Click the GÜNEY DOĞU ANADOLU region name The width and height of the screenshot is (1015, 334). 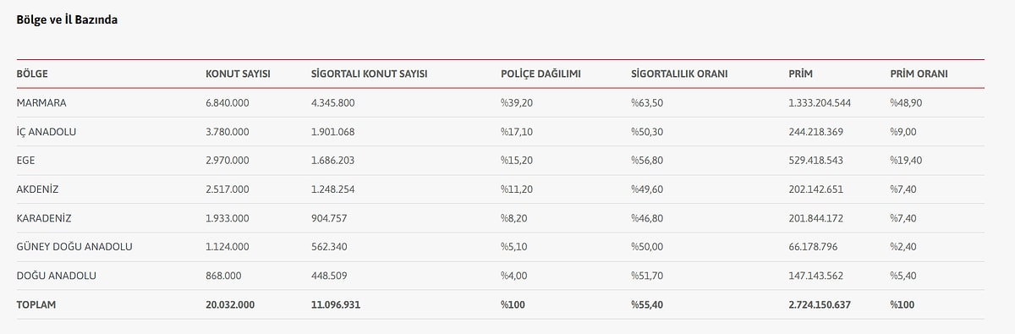coord(74,247)
